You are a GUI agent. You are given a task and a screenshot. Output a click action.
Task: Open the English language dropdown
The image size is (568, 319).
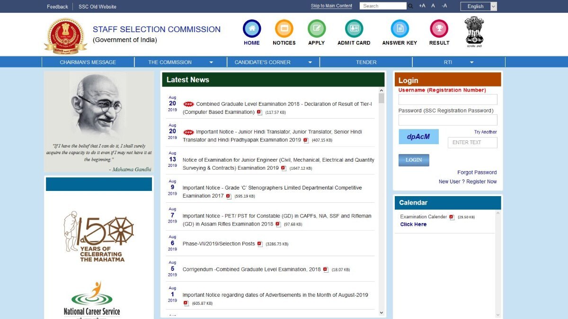(479, 6)
